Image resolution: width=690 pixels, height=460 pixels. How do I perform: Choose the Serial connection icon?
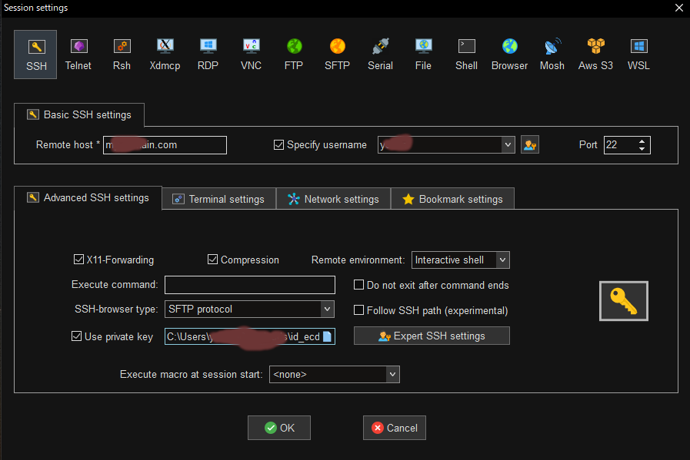pos(380,54)
